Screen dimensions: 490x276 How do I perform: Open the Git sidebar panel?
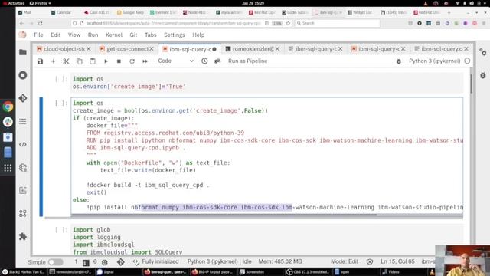pos(23,98)
